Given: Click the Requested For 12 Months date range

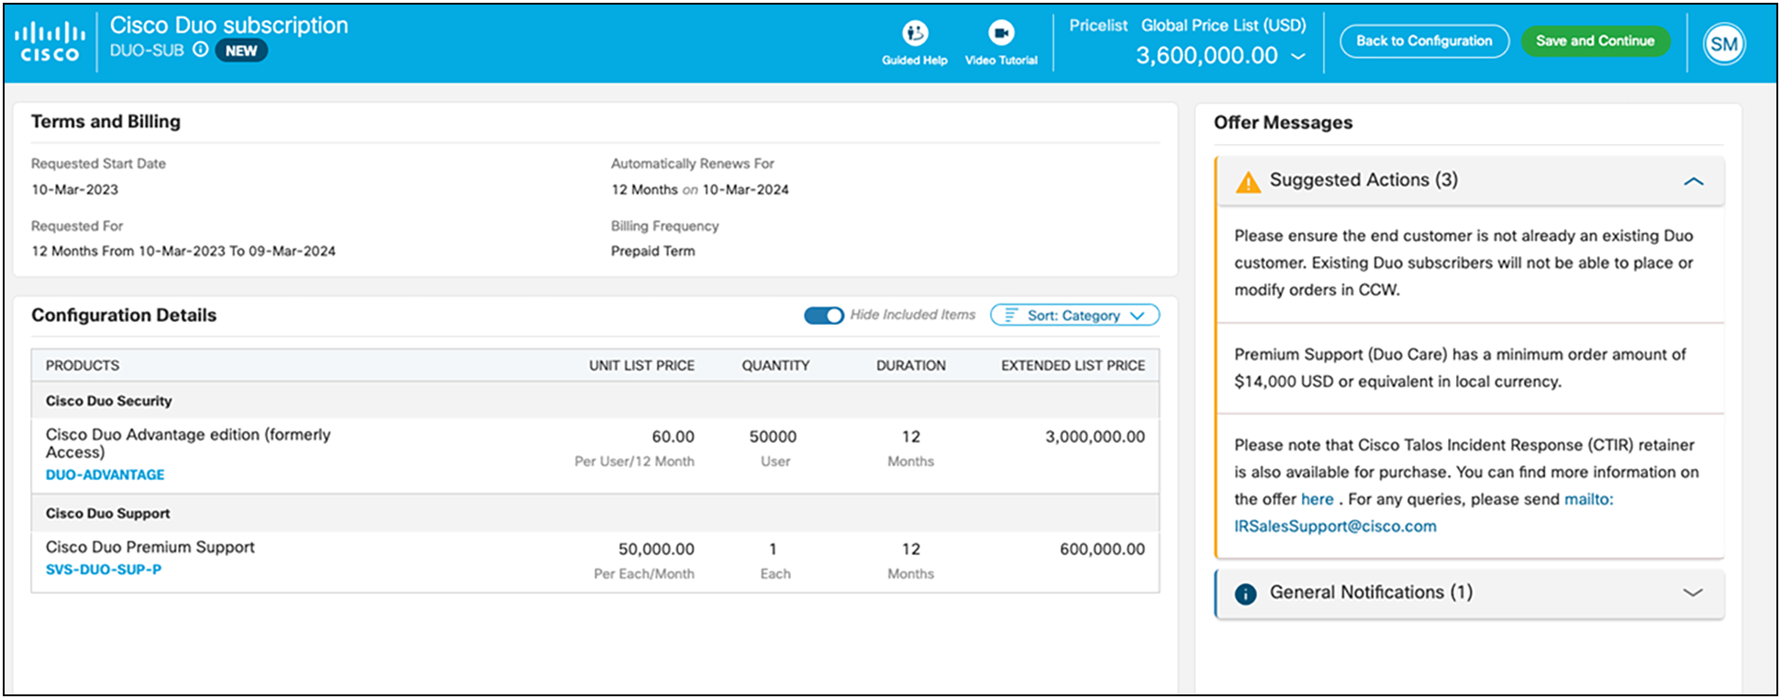Looking at the screenshot, I should pos(184,251).
